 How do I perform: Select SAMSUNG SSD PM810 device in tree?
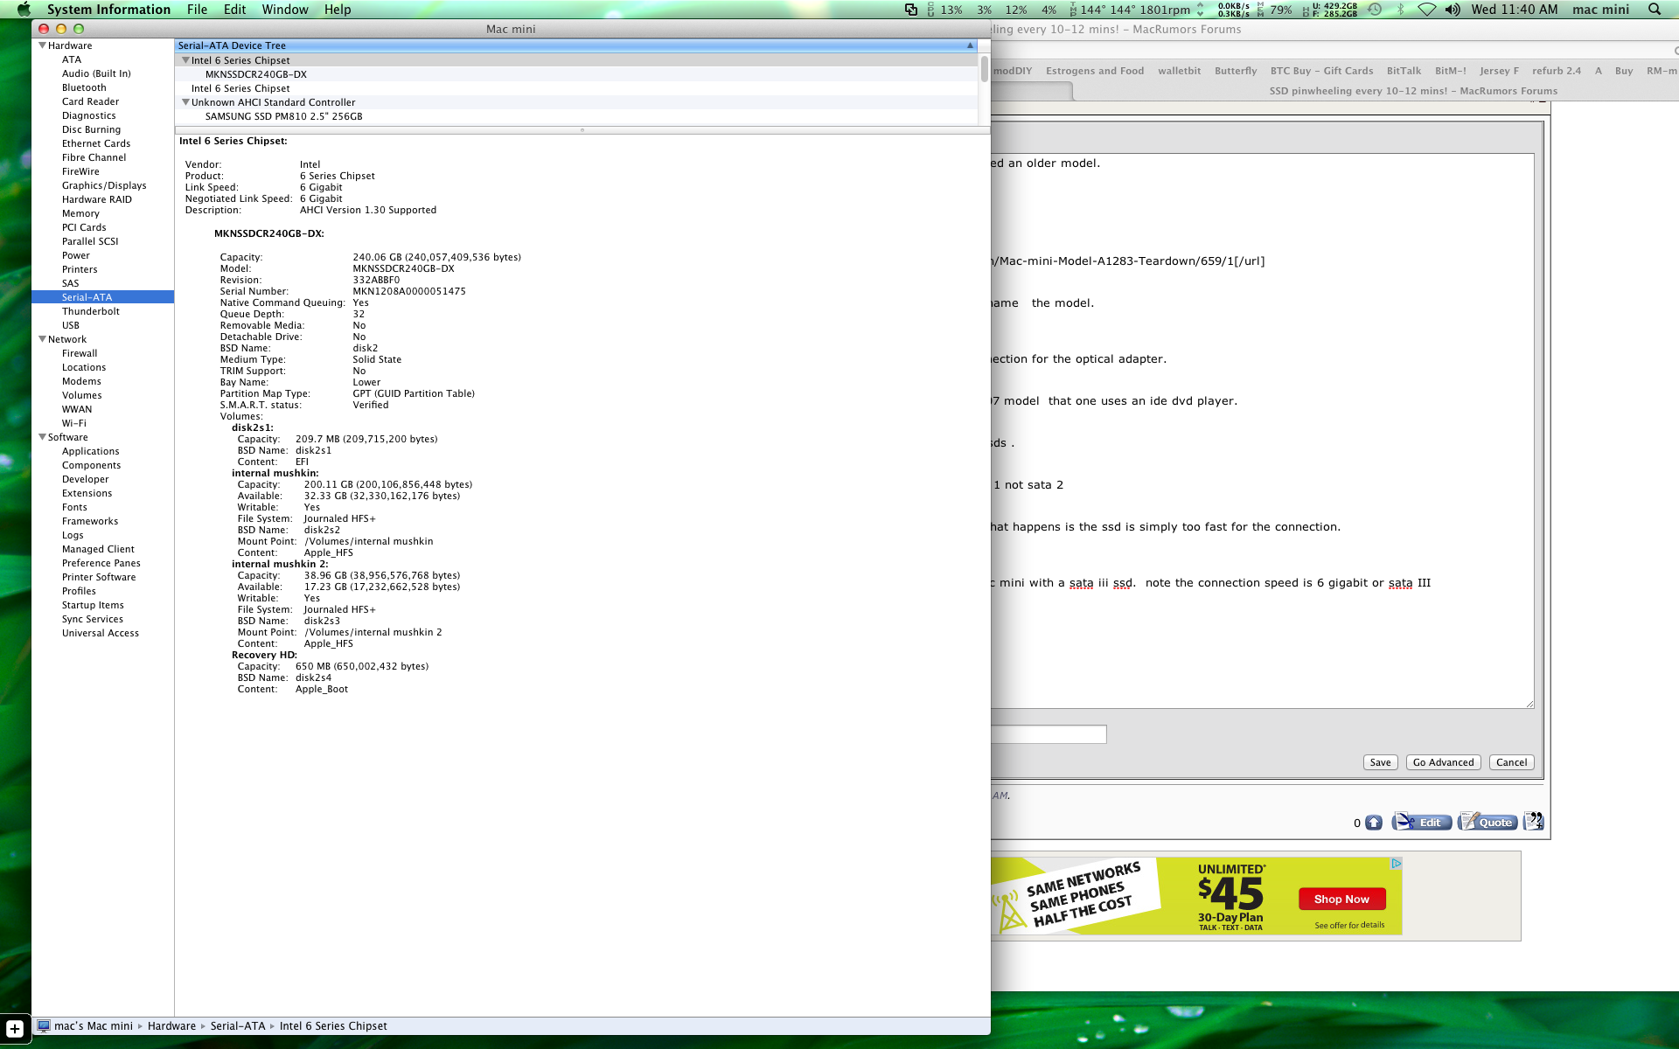pos(283,116)
